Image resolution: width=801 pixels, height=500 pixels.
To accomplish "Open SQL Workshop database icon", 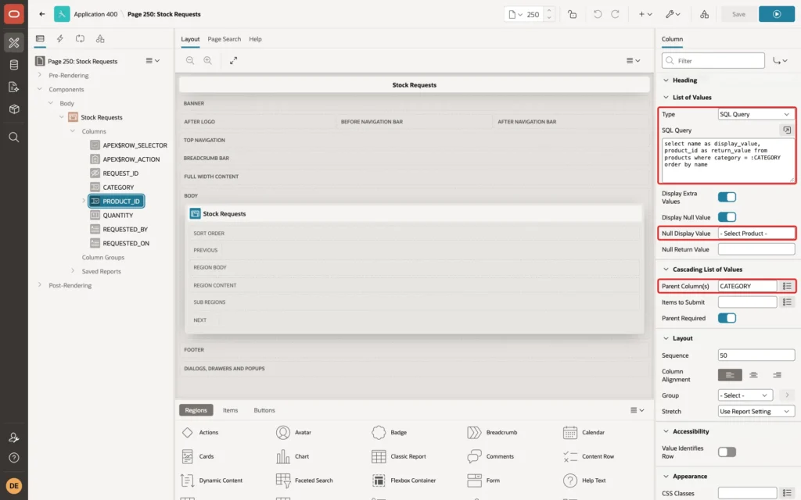I will (14, 65).
